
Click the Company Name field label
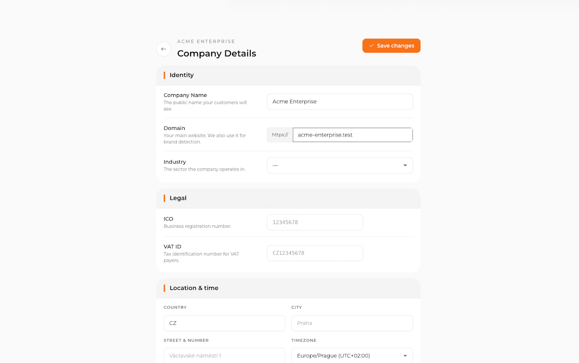(185, 95)
